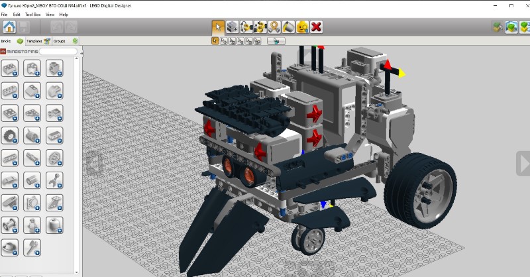Click the right camera rotation arrow

coord(523,163)
